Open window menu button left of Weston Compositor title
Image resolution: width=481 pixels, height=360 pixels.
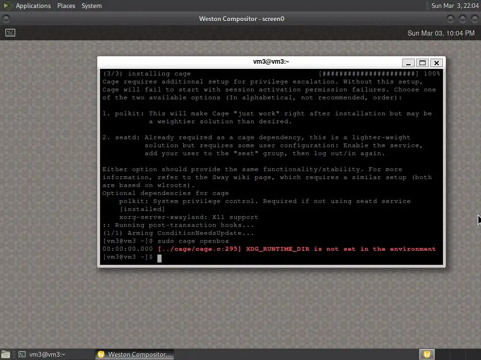[6, 19]
